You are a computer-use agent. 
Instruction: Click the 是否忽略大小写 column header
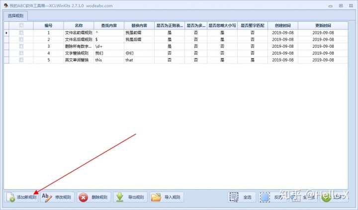pyautogui.click(x=222, y=25)
